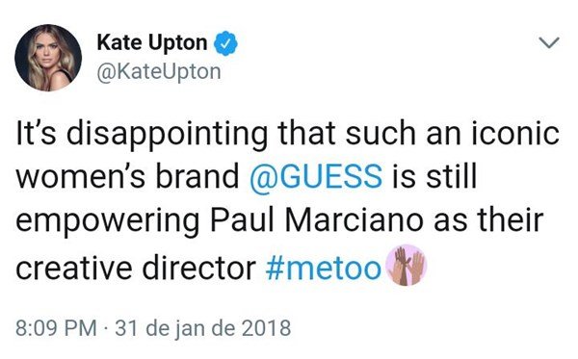Click the words creative director

[136, 268]
